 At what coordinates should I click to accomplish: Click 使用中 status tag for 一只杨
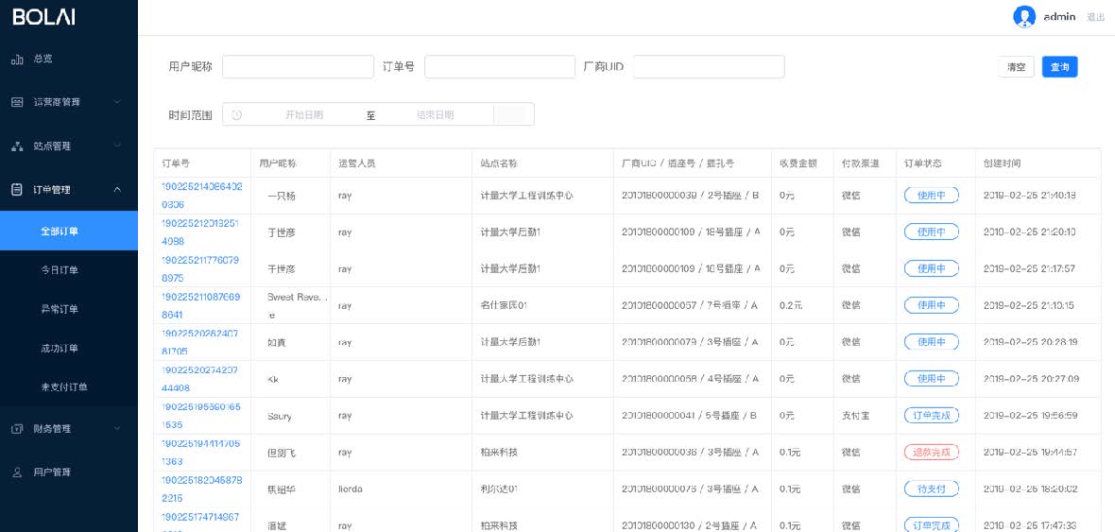pyautogui.click(x=931, y=195)
